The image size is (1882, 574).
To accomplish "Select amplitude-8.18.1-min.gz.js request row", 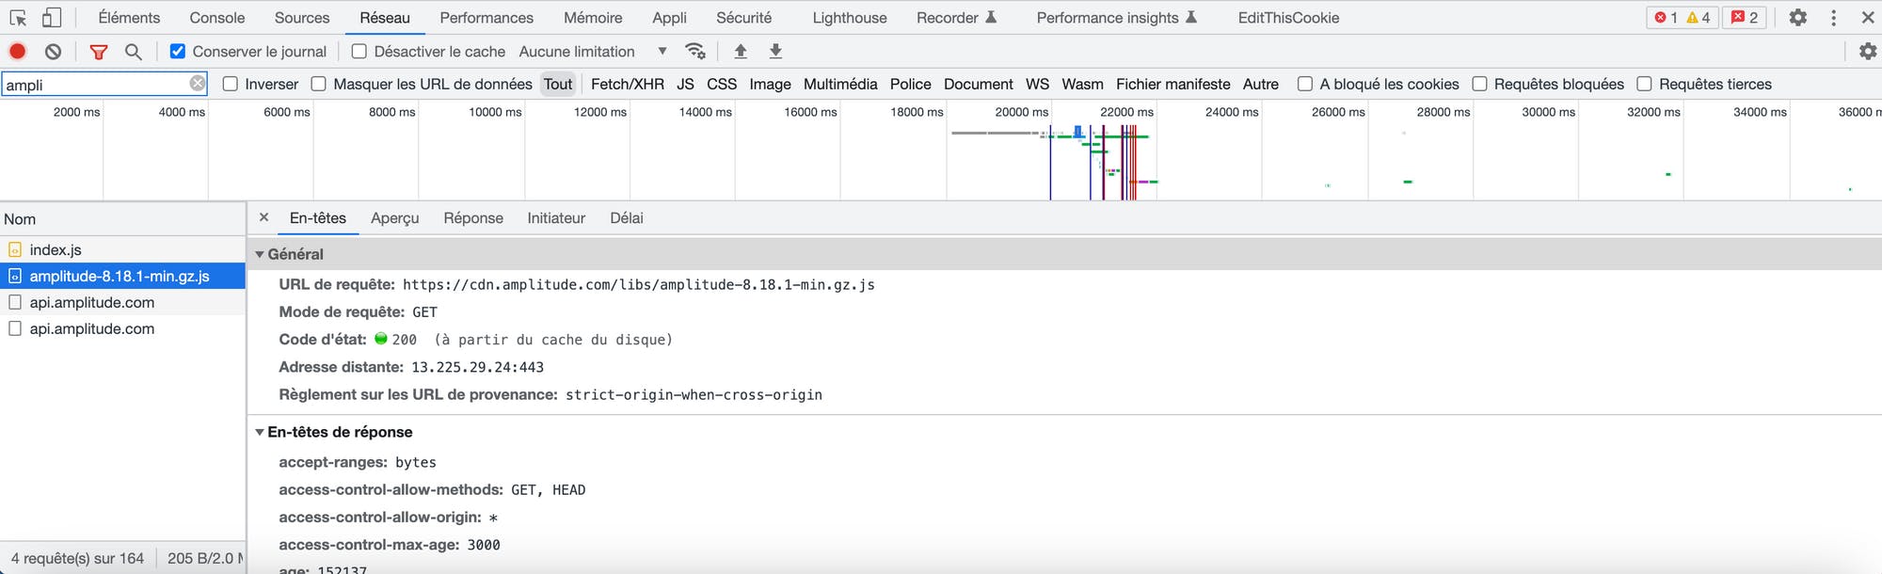I will pyautogui.click(x=122, y=276).
